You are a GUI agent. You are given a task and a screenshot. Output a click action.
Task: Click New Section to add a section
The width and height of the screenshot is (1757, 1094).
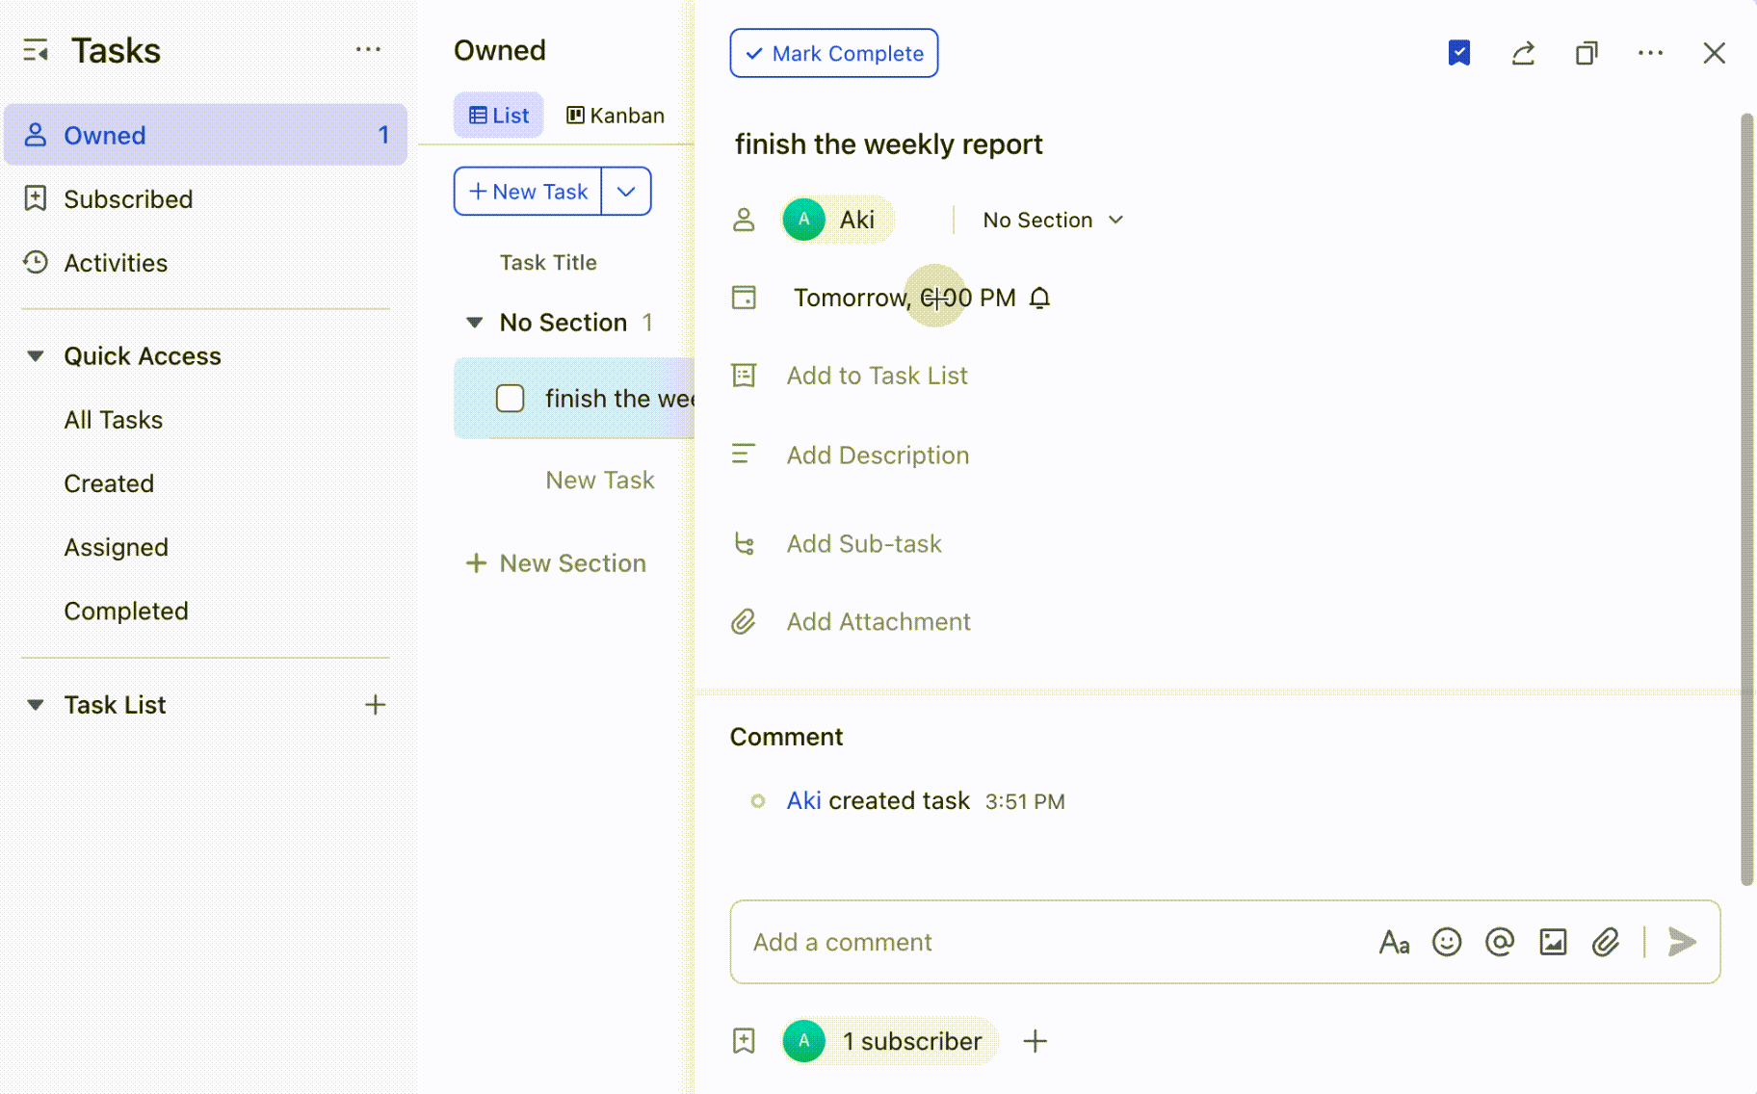(557, 562)
